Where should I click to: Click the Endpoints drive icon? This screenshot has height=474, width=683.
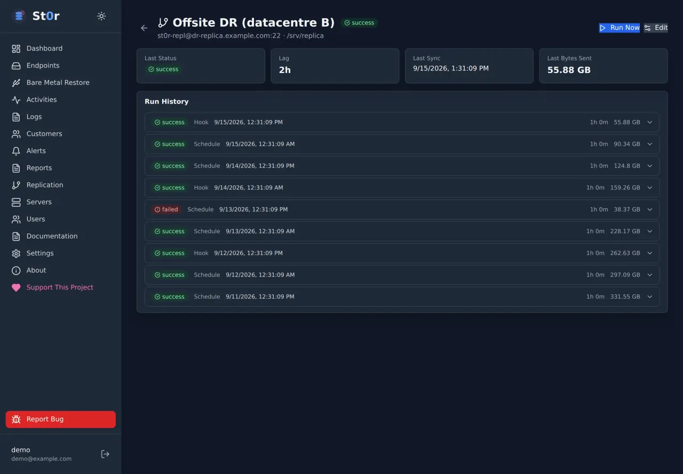[x=16, y=66]
